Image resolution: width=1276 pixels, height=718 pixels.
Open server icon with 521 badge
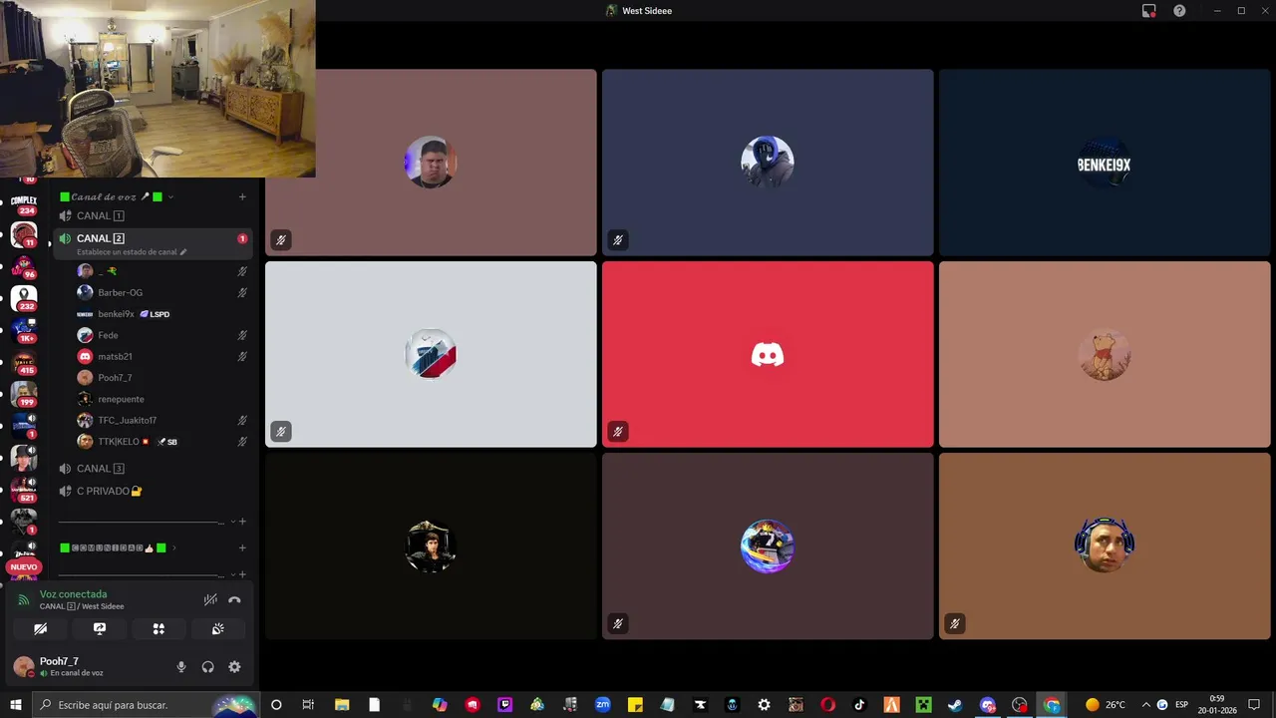point(24,490)
